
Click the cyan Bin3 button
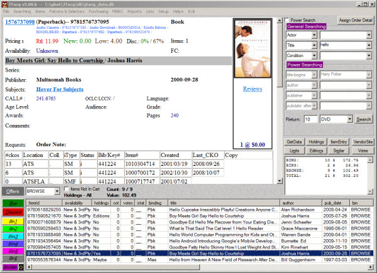[13, 236]
